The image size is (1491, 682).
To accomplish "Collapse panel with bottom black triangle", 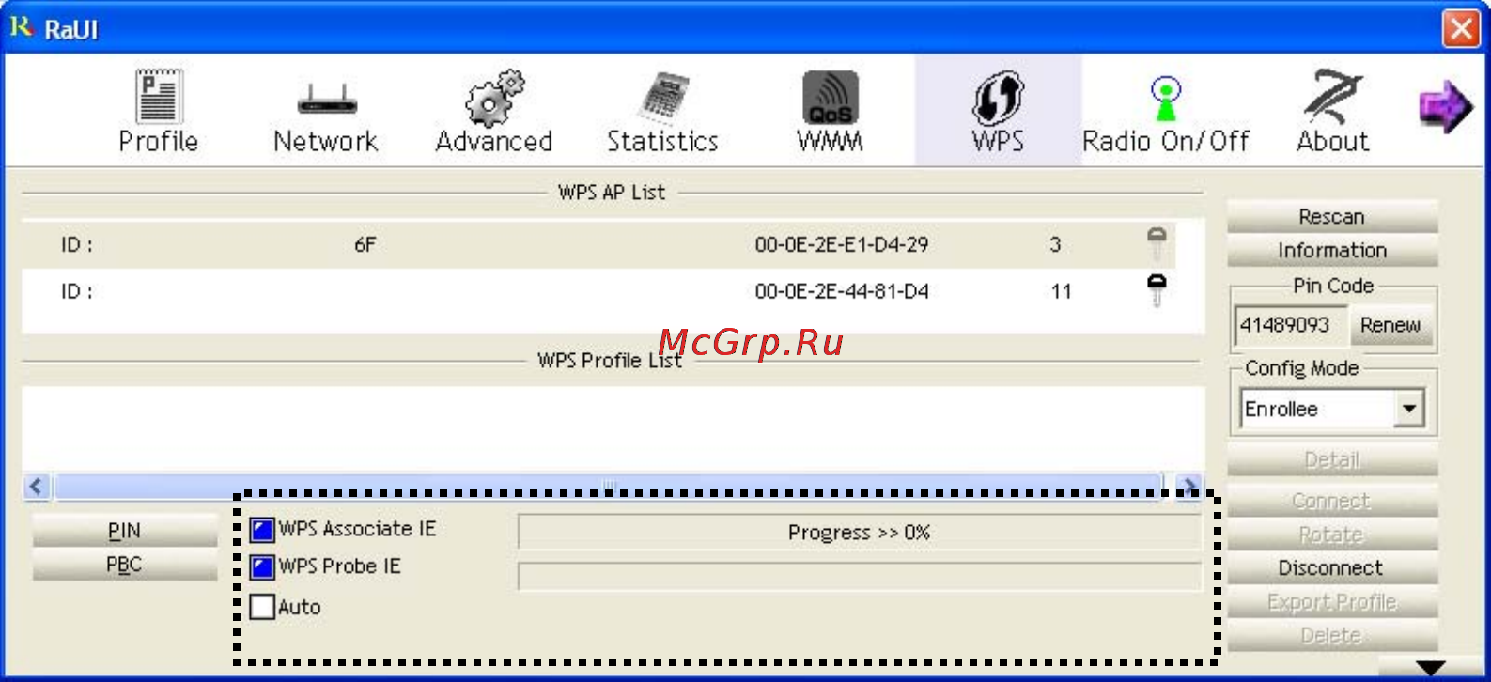I will pos(1430,668).
